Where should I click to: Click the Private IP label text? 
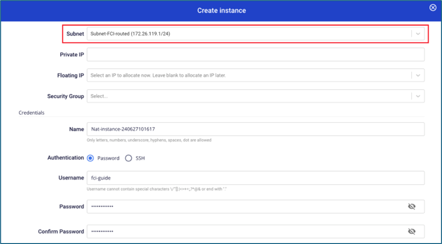(72, 55)
